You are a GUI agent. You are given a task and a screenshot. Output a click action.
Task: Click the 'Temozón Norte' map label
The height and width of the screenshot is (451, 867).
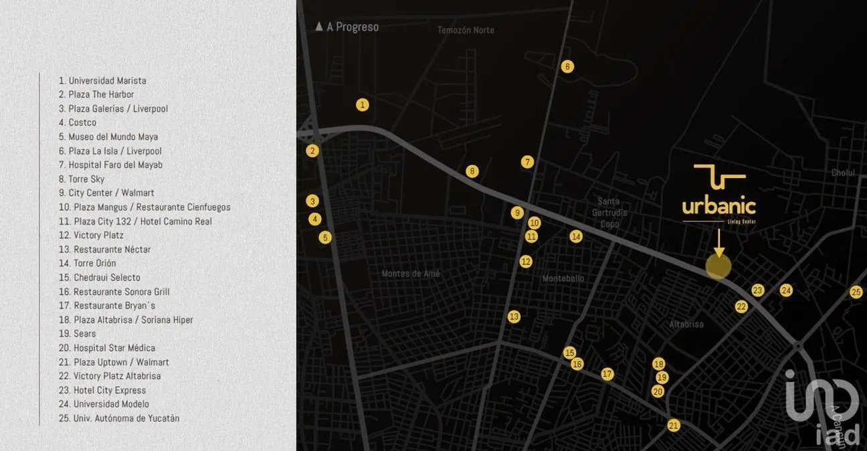pyautogui.click(x=466, y=31)
